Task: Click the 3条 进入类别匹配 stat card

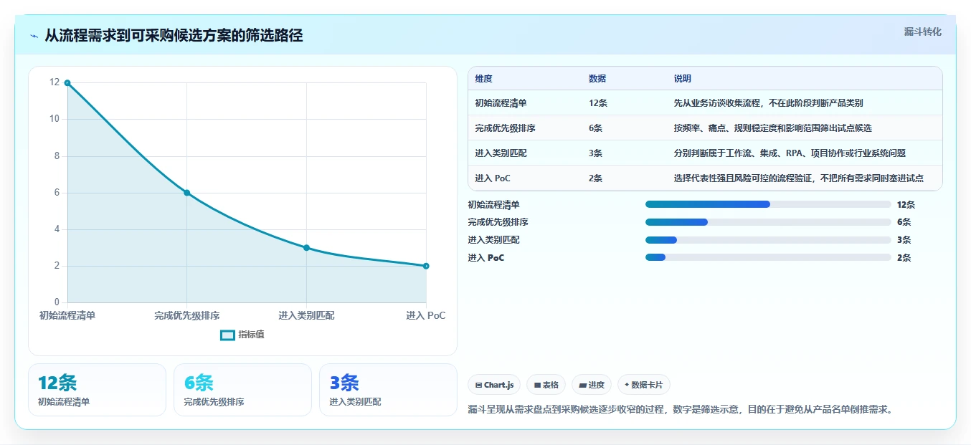Action: (388, 390)
